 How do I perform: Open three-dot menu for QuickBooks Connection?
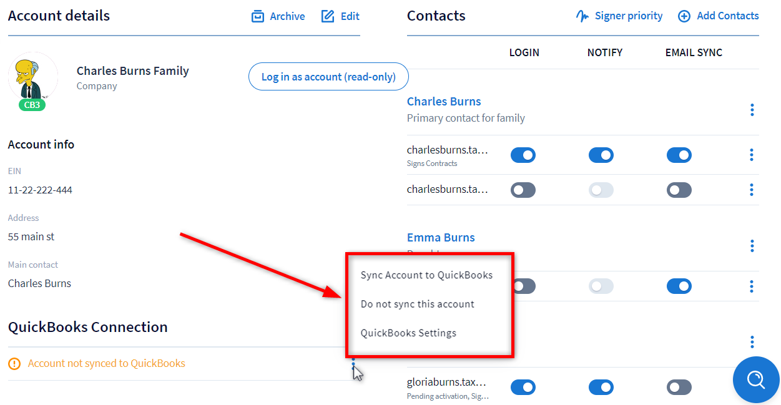[353, 363]
